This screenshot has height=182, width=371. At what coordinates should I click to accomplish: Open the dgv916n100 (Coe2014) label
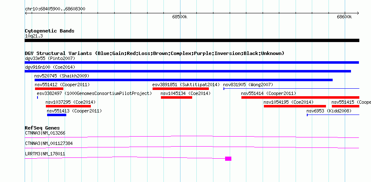point(50,67)
